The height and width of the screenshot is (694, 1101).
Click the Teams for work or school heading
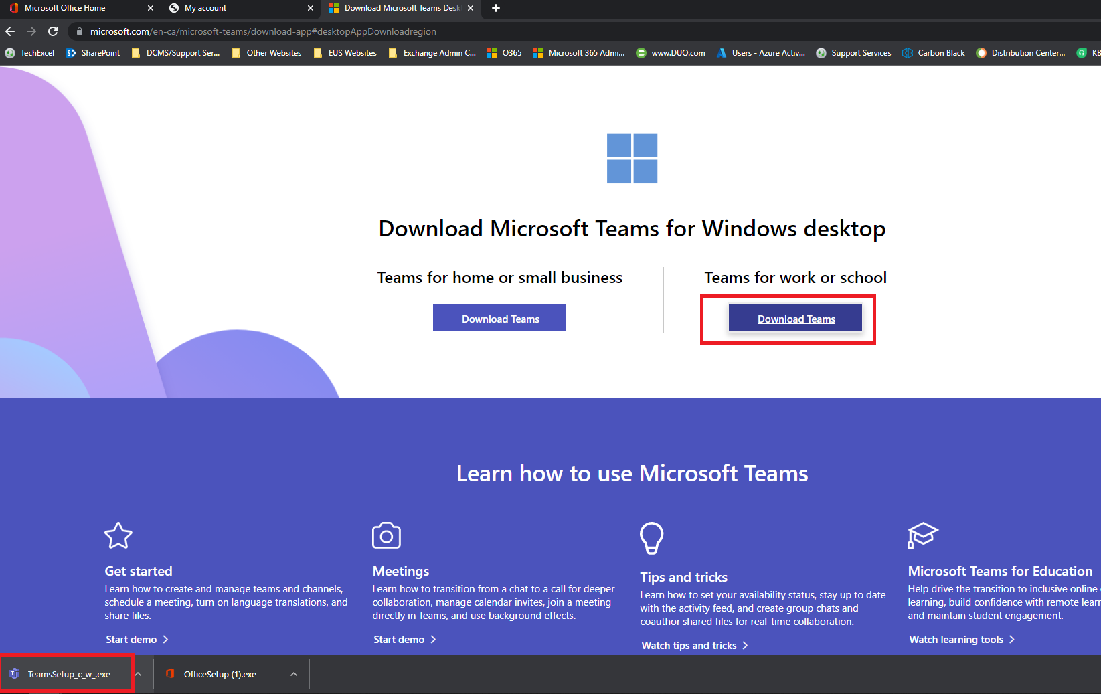pos(795,278)
